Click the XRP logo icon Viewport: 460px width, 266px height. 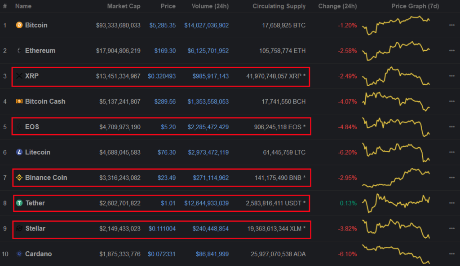pyautogui.click(x=18, y=76)
